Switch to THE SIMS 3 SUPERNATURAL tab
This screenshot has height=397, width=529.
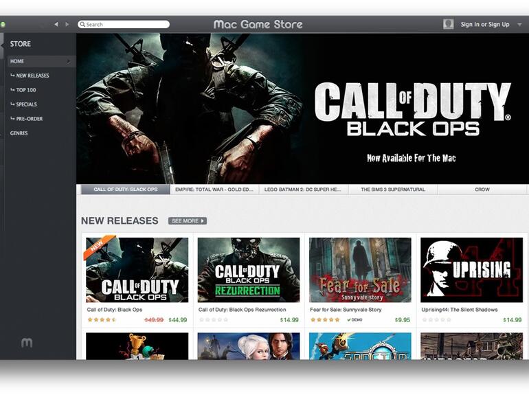click(393, 190)
